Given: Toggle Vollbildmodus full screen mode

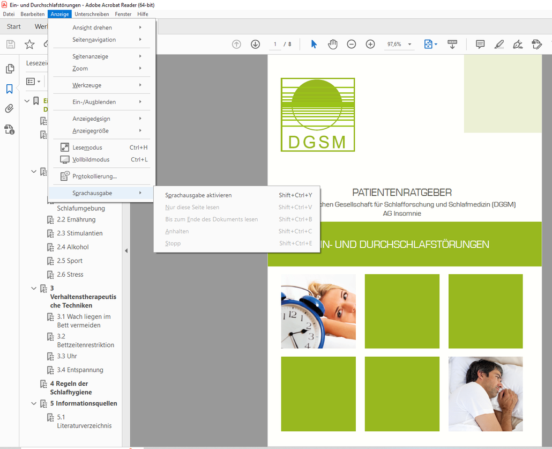Looking at the screenshot, I should (91, 159).
